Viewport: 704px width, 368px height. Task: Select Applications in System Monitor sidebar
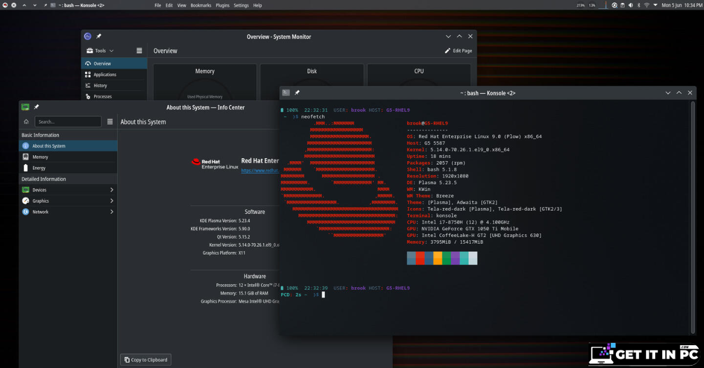(114, 74)
